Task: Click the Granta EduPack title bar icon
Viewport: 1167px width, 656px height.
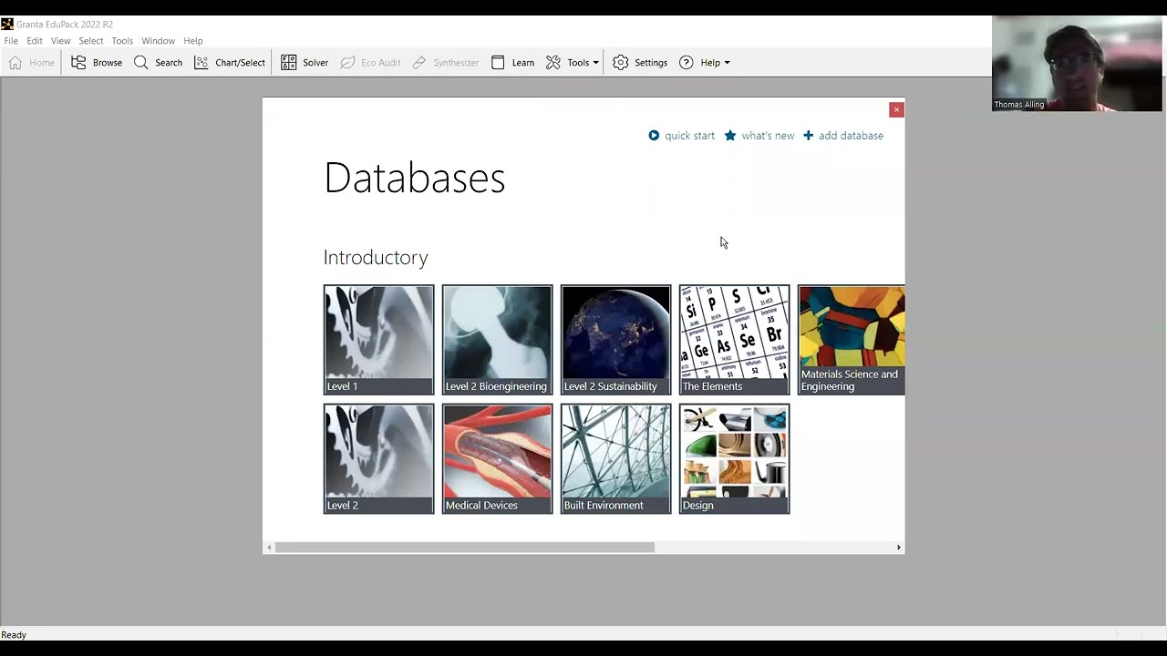Action: pyautogui.click(x=7, y=24)
